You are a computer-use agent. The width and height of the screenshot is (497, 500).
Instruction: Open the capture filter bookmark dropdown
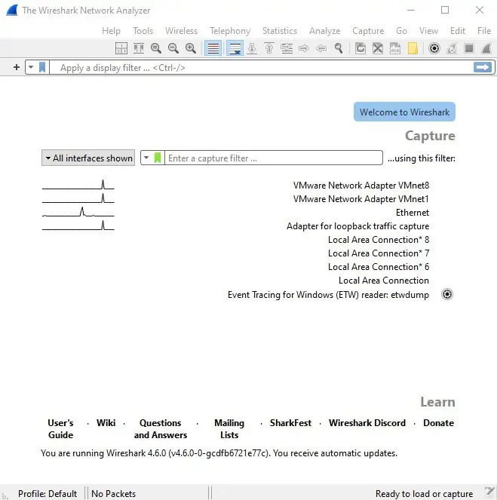coord(152,158)
